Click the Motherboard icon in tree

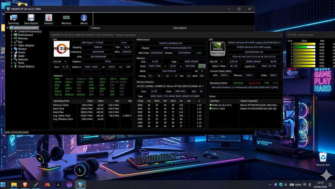click(x=15, y=35)
